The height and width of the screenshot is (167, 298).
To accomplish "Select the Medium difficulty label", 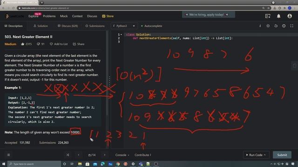I will pos(10,44).
